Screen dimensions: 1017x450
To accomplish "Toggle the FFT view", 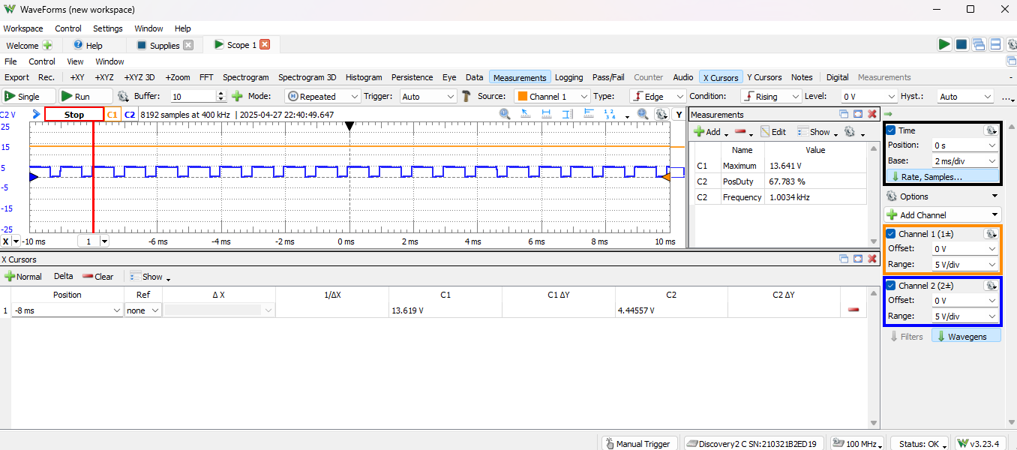I will pos(206,77).
